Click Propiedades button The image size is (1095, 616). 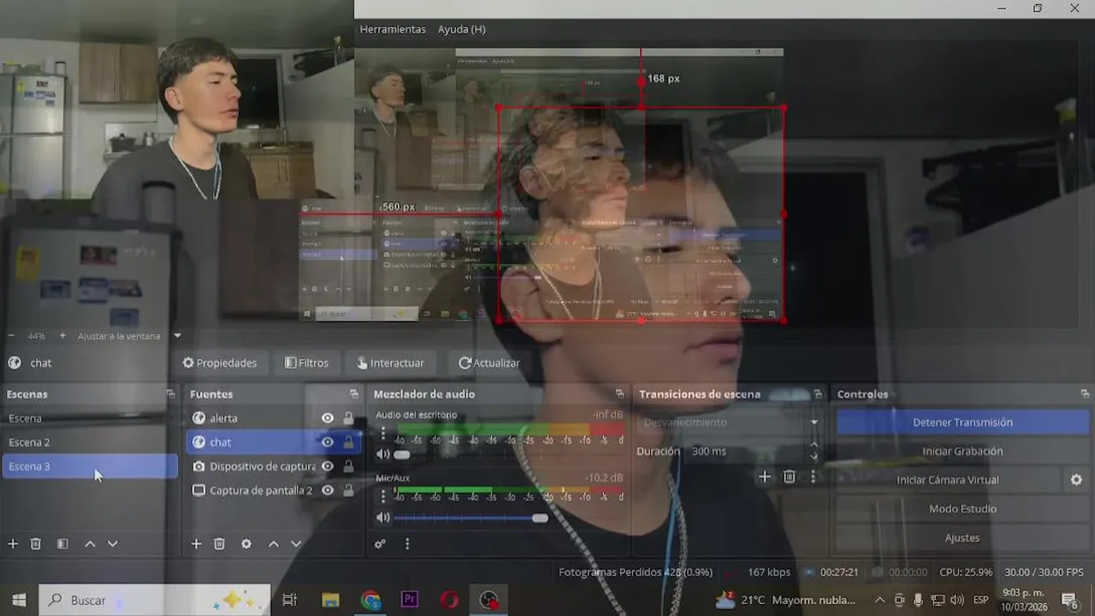(x=219, y=363)
